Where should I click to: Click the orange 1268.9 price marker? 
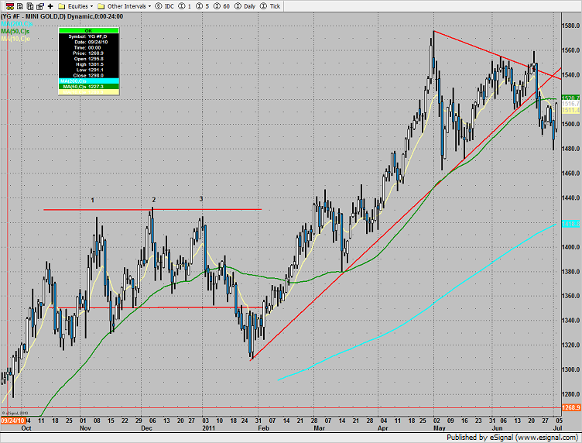point(571,407)
